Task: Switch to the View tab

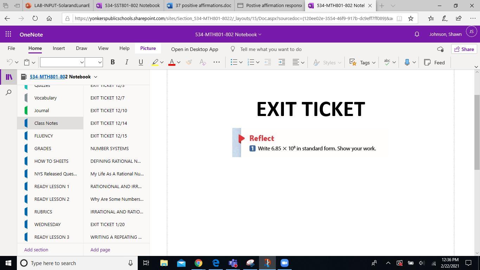Action: 103,48
